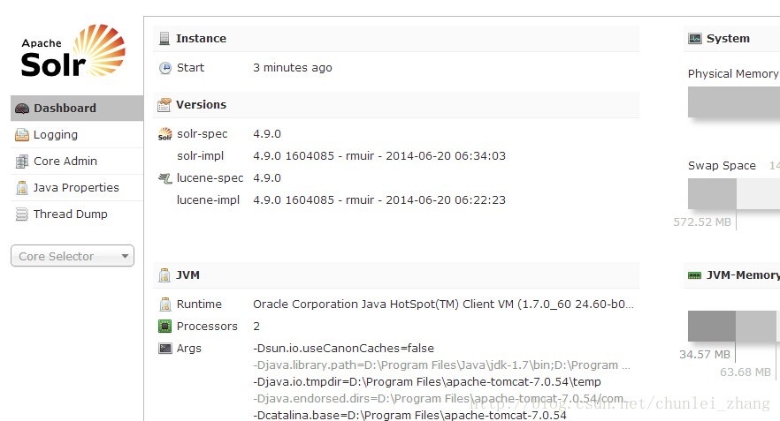This screenshot has height=421, width=780.
Task: Click the Java Properties jar icon
Action: pos(22,188)
